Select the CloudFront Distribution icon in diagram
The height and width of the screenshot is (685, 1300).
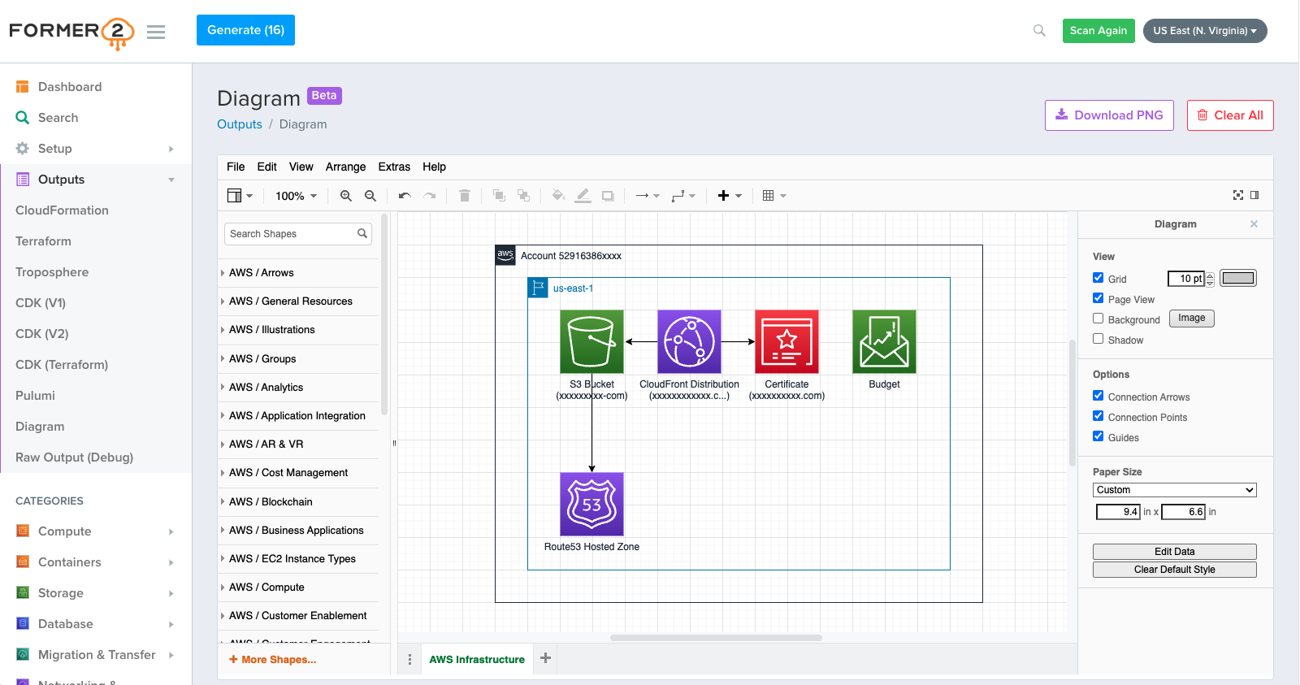coord(689,341)
